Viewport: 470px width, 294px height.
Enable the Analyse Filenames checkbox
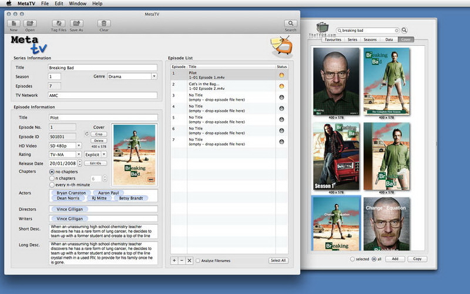(x=197, y=260)
